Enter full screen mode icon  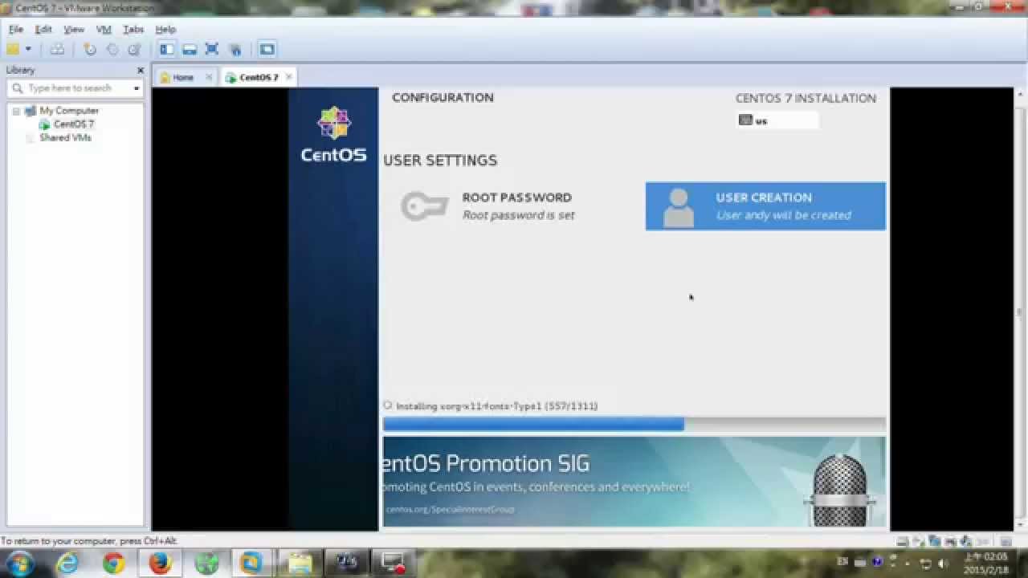click(x=212, y=49)
